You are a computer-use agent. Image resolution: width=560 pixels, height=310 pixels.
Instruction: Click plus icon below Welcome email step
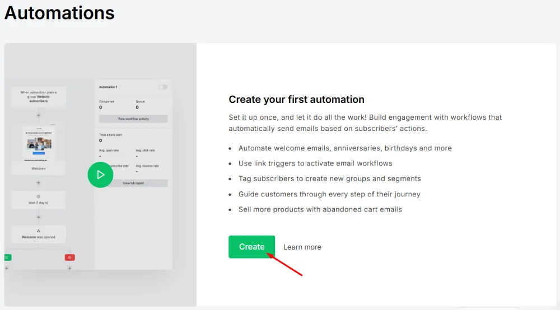tap(39, 182)
